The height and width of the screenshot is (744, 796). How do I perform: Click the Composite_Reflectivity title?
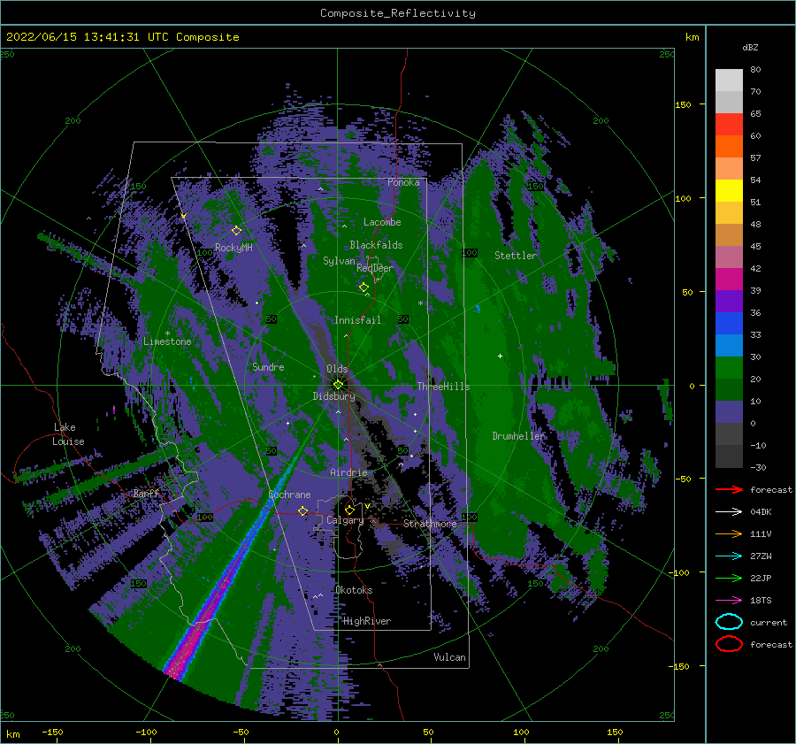pyautogui.click(x=398, y=13)
